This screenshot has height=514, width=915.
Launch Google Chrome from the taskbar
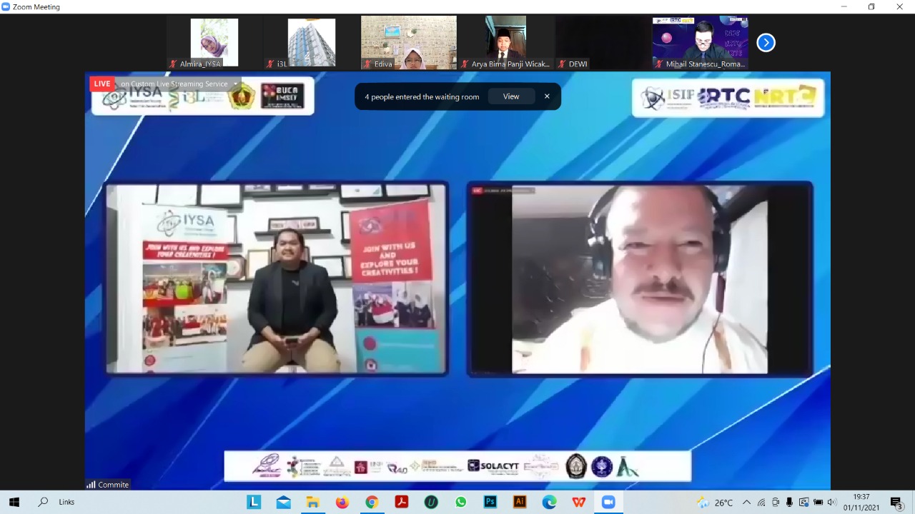pyautogui.click(x=372, y=502)
